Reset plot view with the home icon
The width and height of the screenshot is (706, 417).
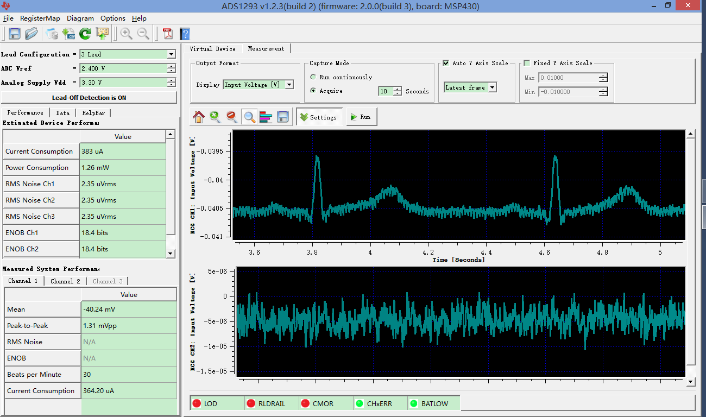click(x=199, y=117)
